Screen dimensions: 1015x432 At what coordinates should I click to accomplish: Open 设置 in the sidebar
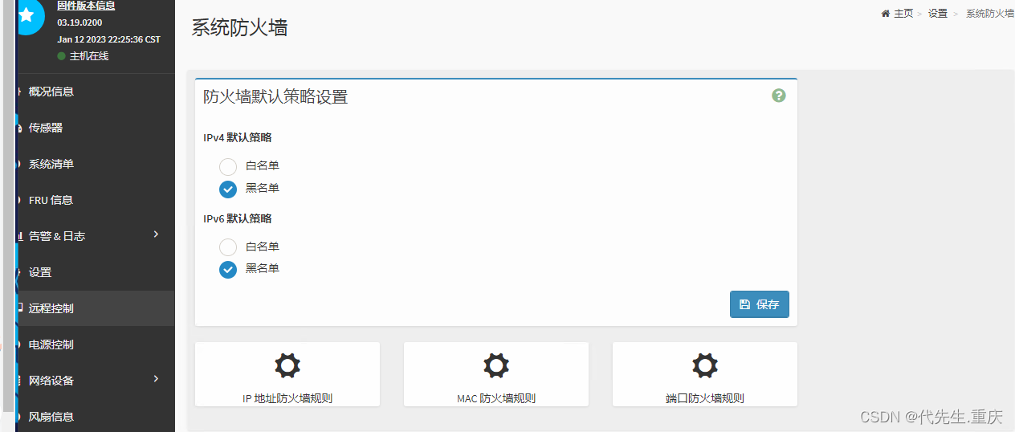tap(95, 272)
